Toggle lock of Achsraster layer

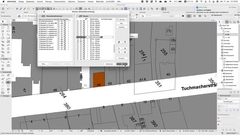click(x=78, y=35)
